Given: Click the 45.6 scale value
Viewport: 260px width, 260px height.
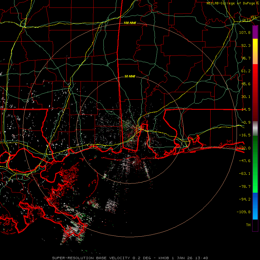Looking at the screenshot, I should click(246, 84).
